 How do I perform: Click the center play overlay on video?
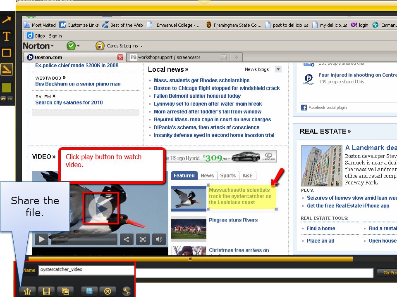(101, 208)
